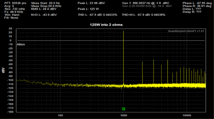Click the 'Delay R: ???' readout

coord(192,12)
